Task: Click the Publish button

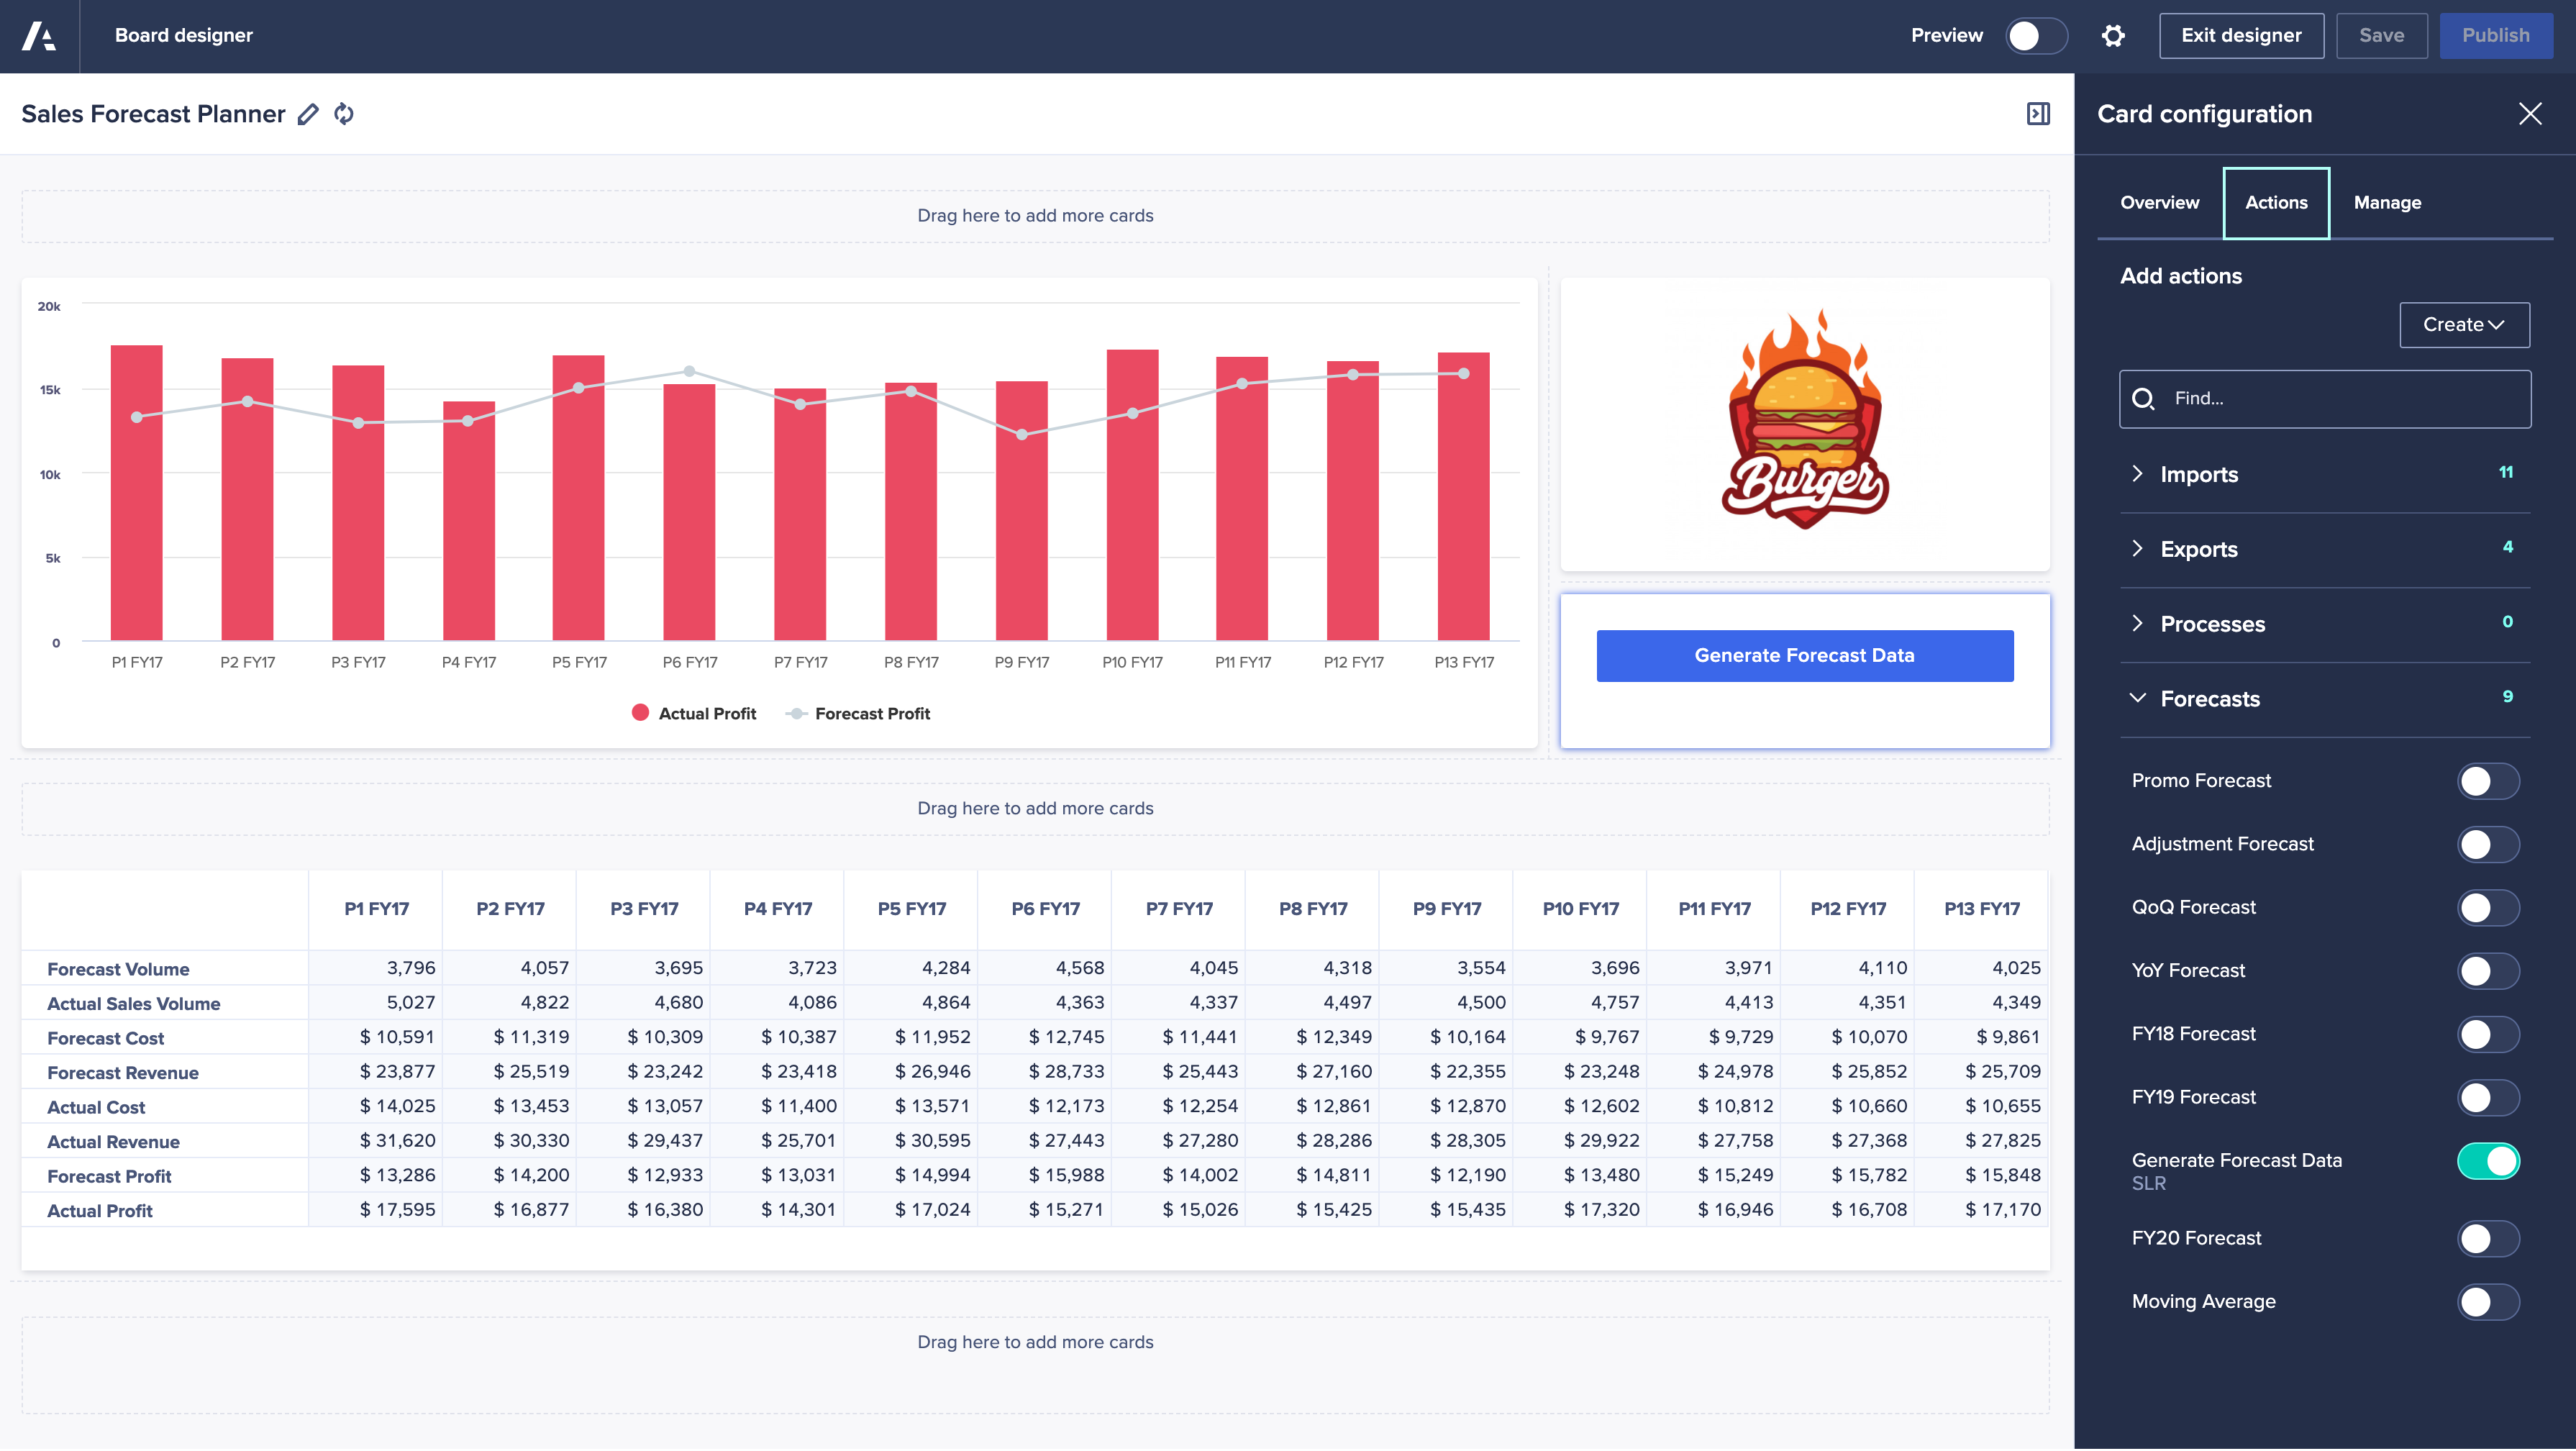Action: [2496, 35]
